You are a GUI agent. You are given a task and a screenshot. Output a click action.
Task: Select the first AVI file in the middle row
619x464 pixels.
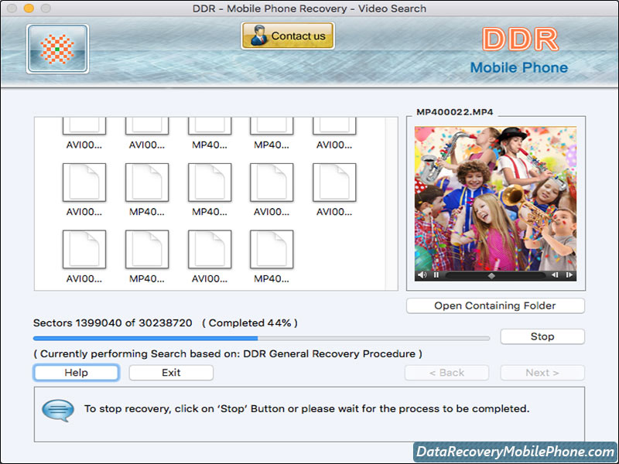point(84,183)
